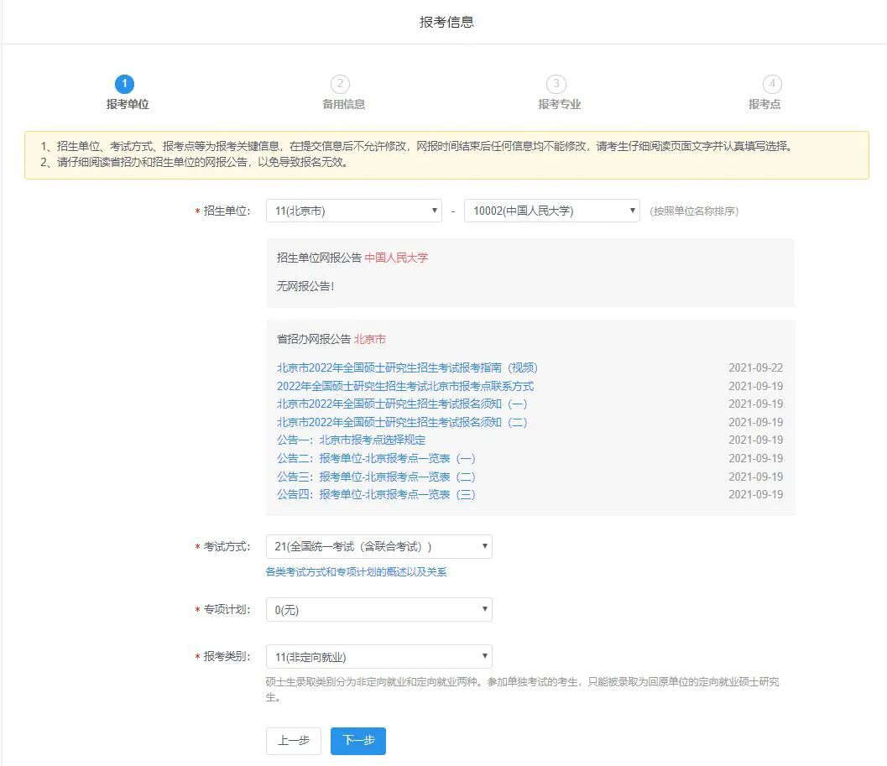The width and height of the screenshot is (887, 766).
Task: Click the 下一步 next step button
Action: point(357,741)
